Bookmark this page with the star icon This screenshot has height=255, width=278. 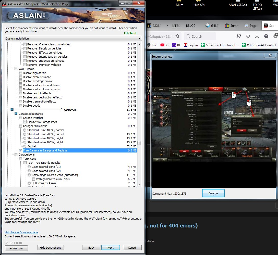pyautogui.click(x=177, y=36)
